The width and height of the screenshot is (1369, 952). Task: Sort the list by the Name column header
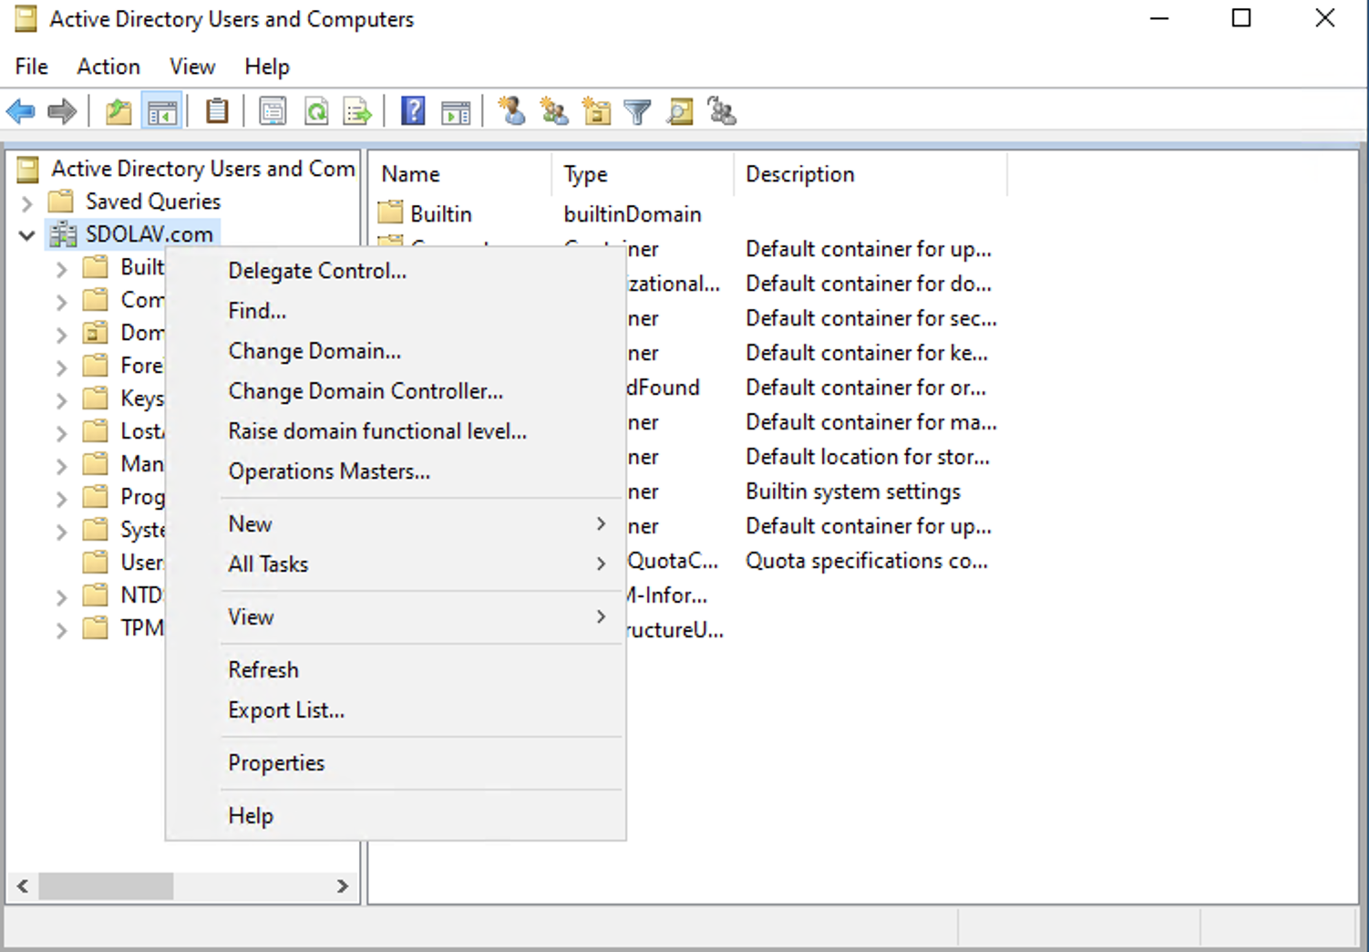[460, 174]
